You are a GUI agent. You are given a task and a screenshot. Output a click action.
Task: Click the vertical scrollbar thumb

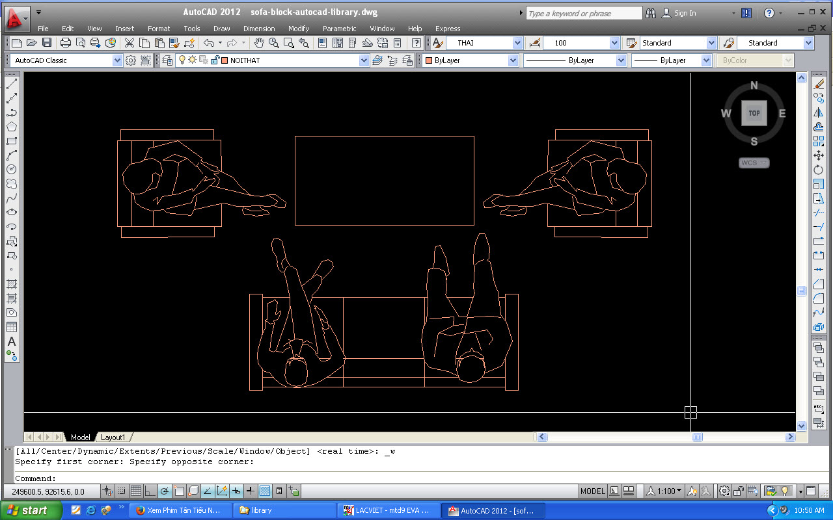pos(802,291)
